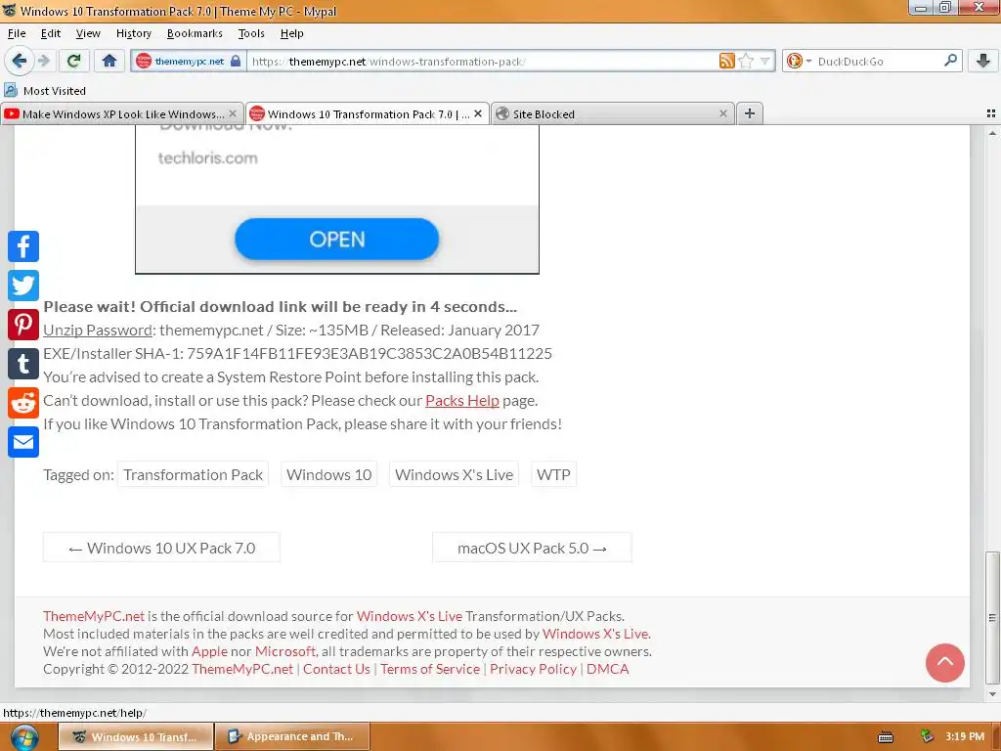Click the address bar URL field
Viewport: 1001px width, 751px height.
click(x=483, y=62)
